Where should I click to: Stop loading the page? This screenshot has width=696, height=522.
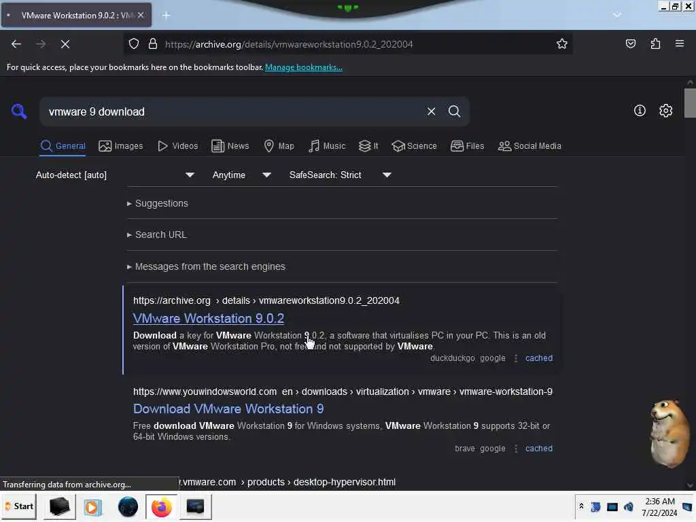65,44
